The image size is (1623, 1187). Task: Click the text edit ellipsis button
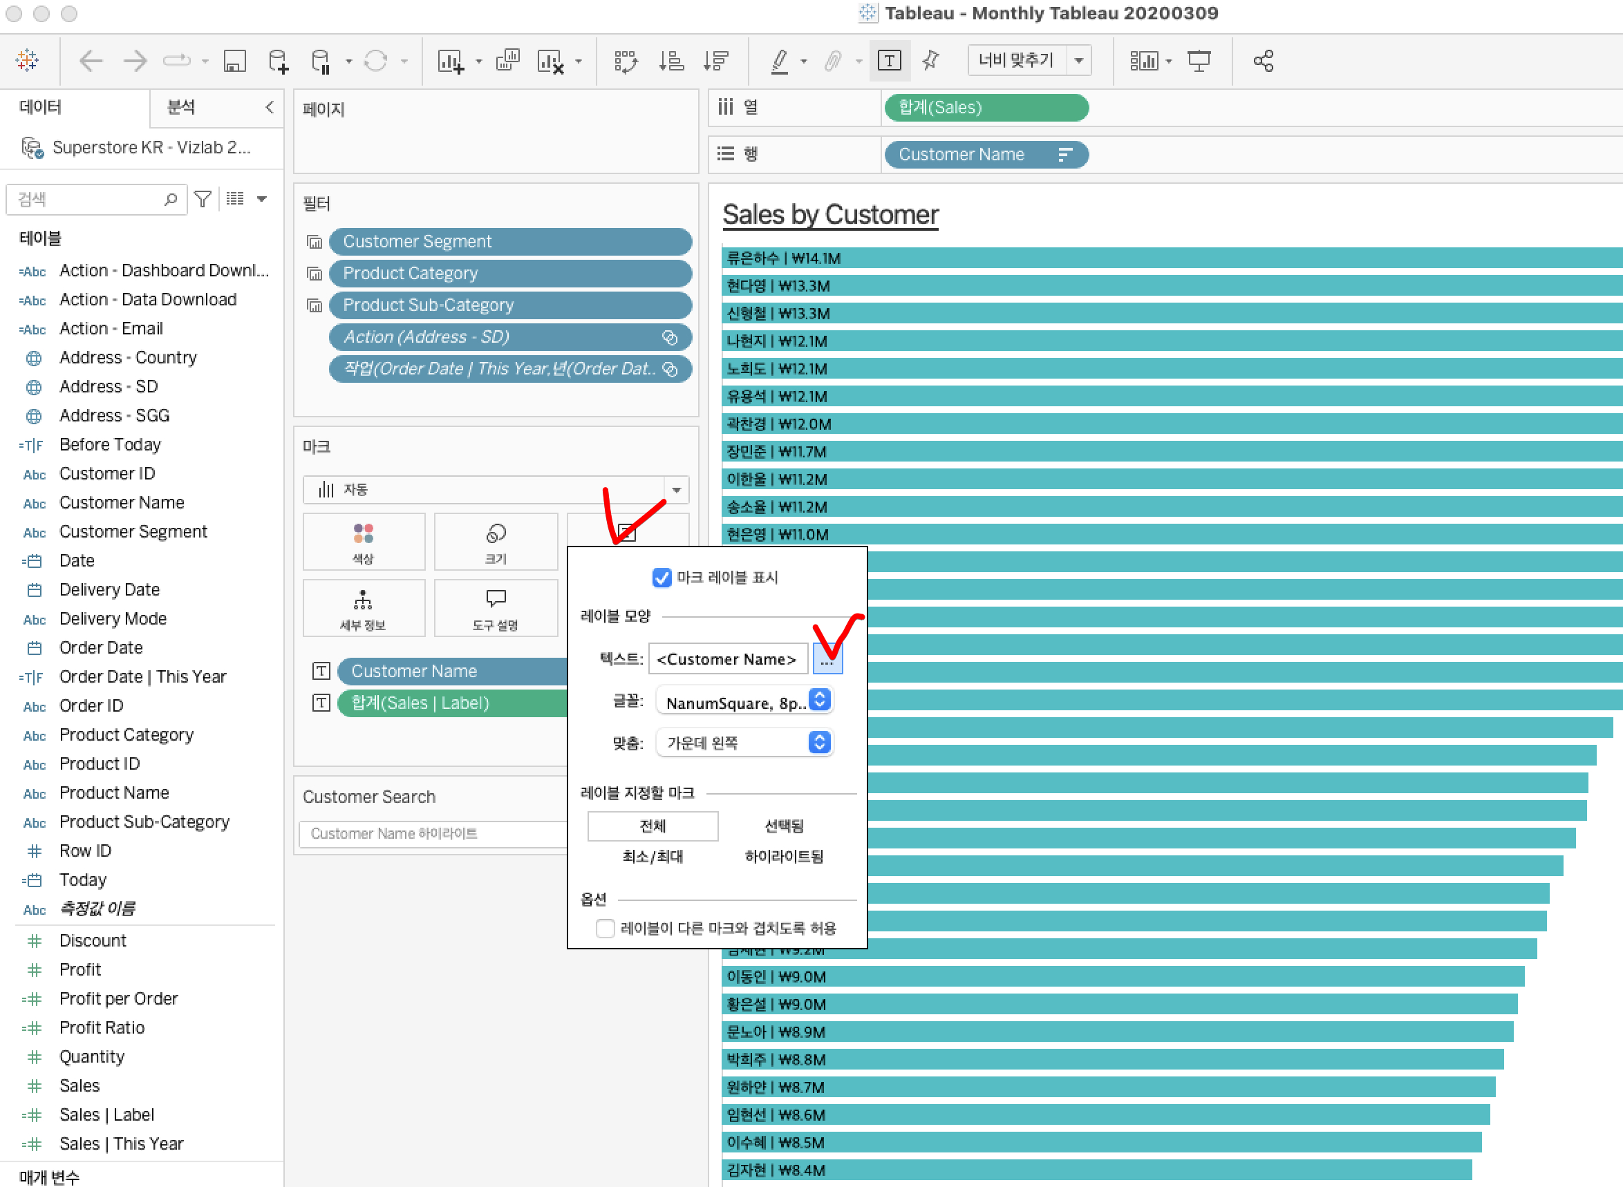click(x=827, y=659)
